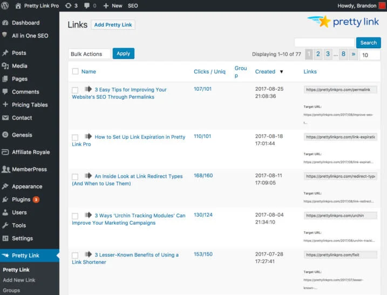Open '3 Easy Tips for Improving Your Website's SEO' link
The height and width of the screenshot is (295, 387).
coord(119,93)
